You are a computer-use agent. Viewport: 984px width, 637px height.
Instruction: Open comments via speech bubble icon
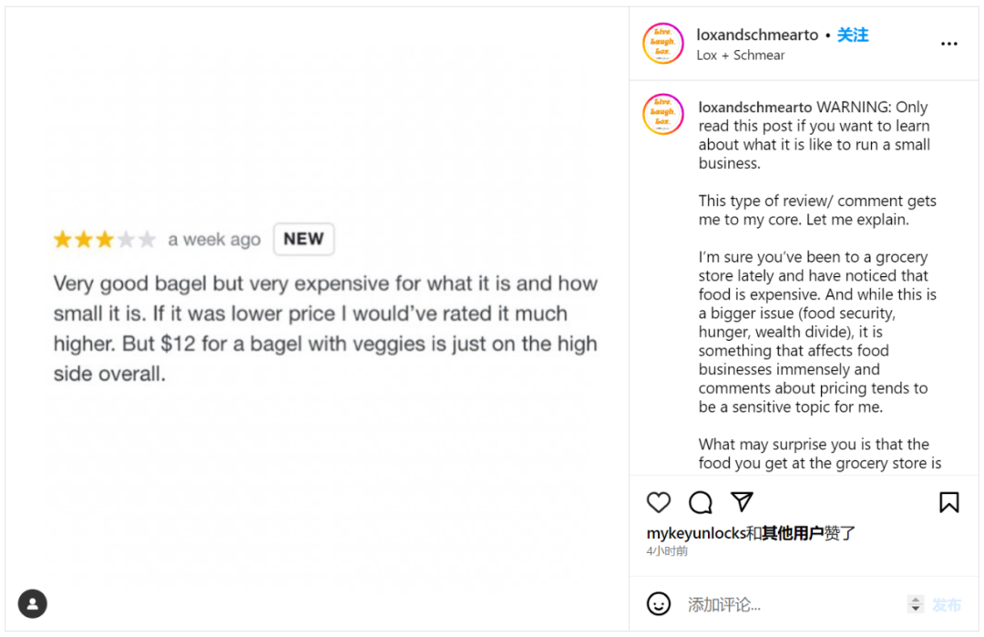pyautogui.click(x=701, y=502)
